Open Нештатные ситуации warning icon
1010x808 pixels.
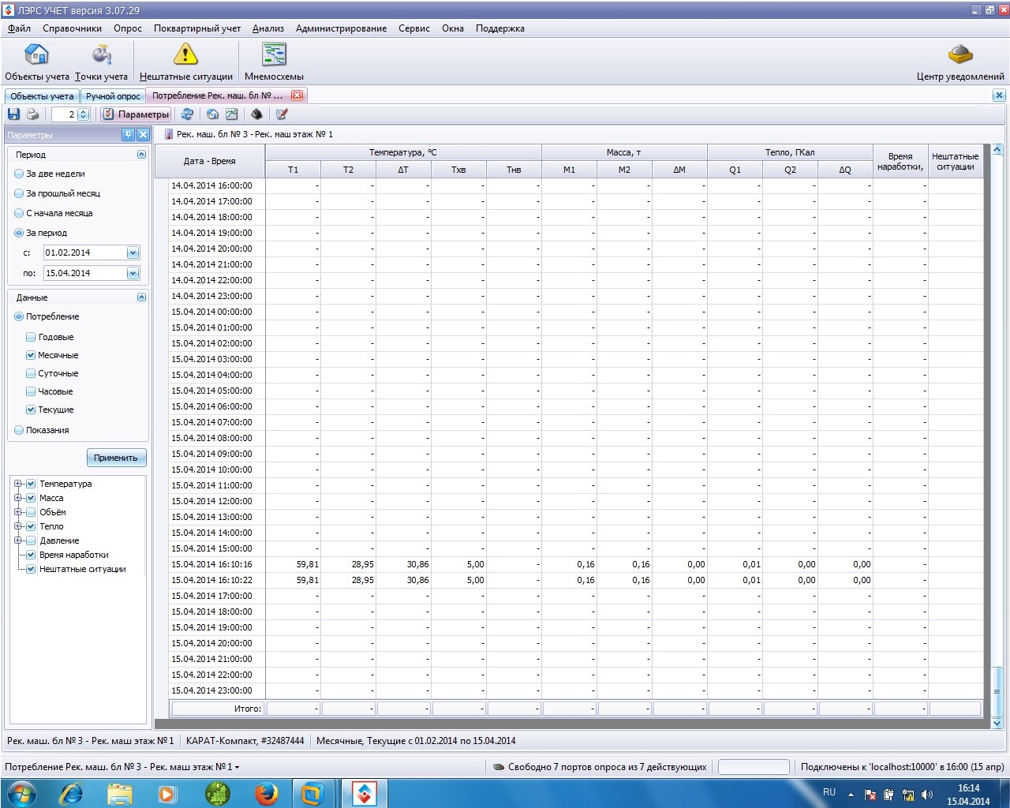[x=185, y=62]
